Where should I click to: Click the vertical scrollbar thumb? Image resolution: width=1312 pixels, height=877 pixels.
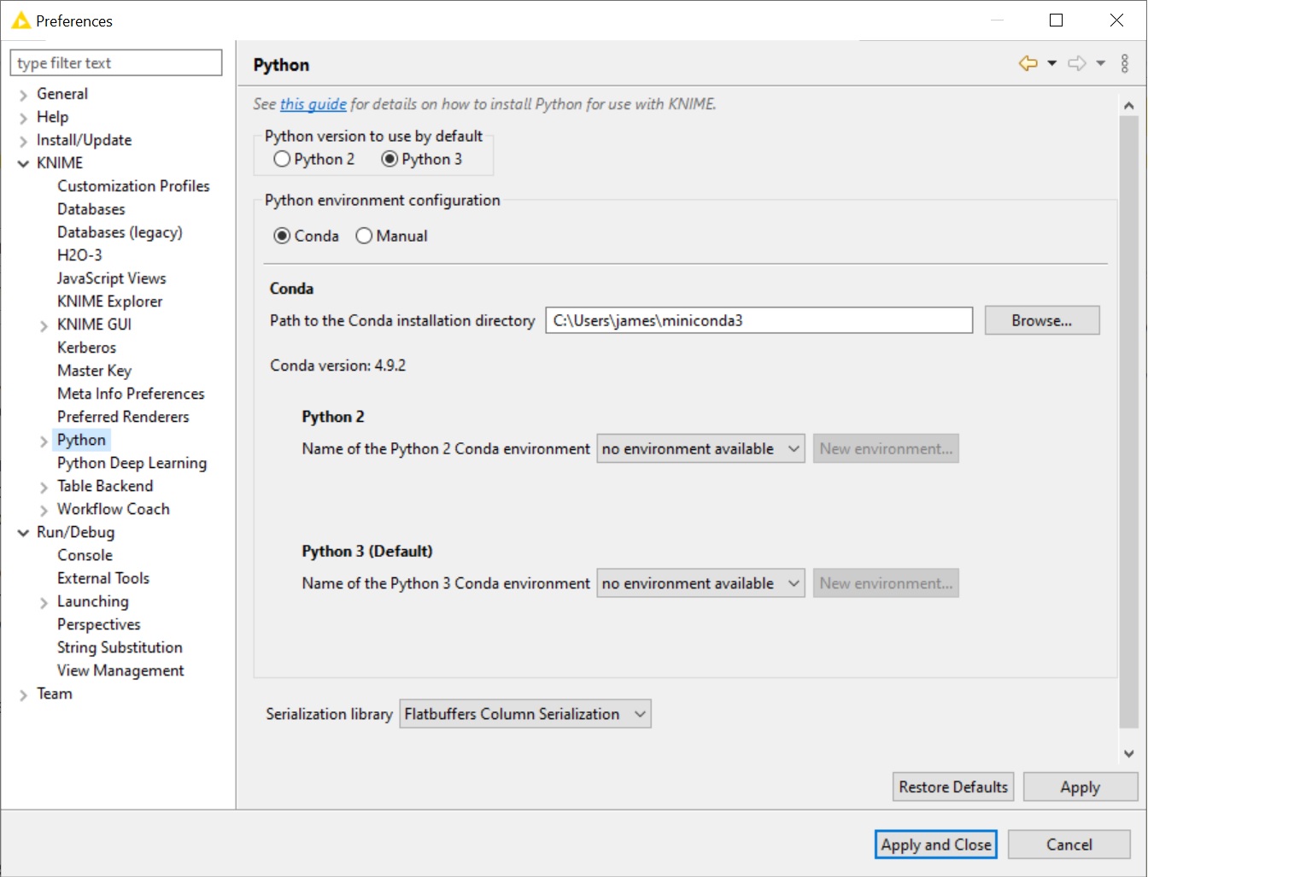coord(1129,423)
